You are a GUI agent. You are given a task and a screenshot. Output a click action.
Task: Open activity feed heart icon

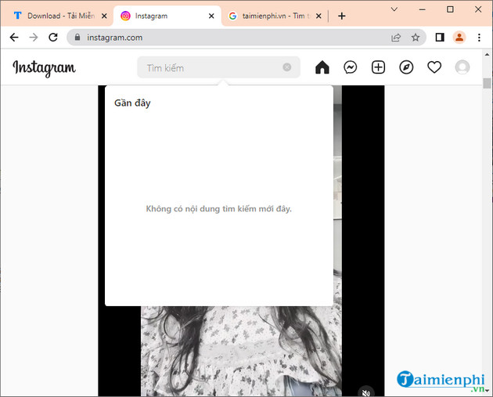pyautogui.click(x=434, y=67)
